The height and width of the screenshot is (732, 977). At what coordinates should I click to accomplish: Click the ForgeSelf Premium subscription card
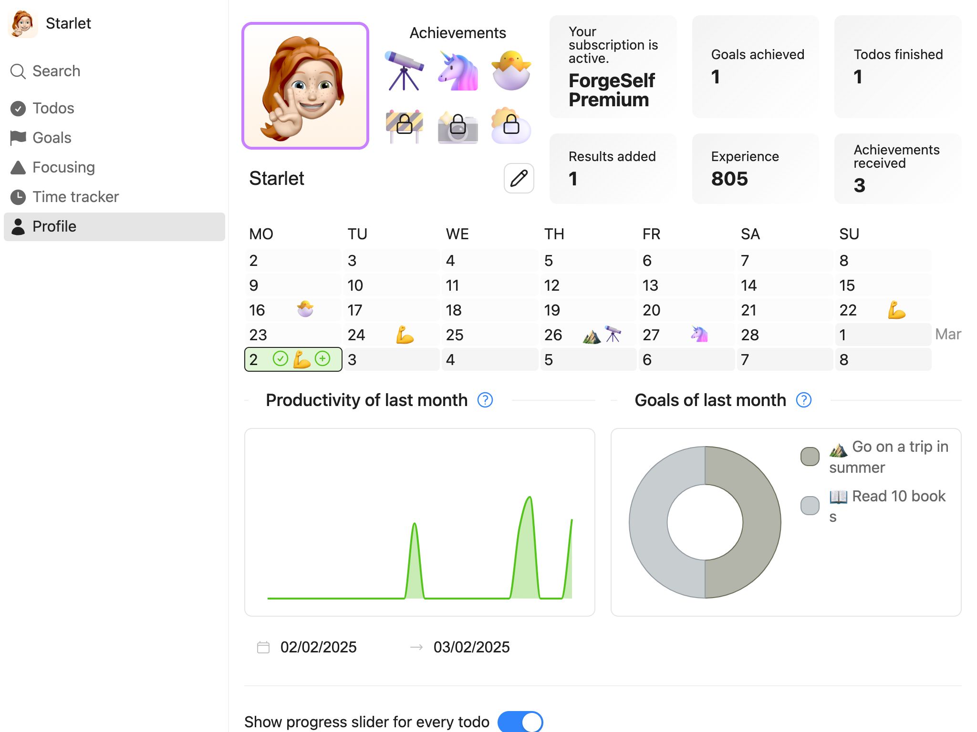point(613,67)
